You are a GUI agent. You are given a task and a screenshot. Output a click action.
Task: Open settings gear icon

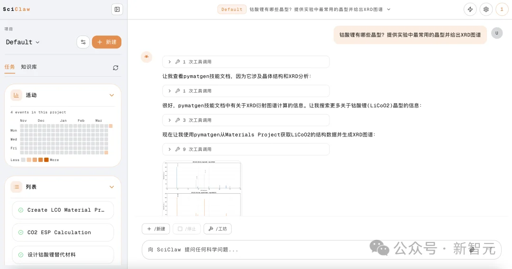486,9
